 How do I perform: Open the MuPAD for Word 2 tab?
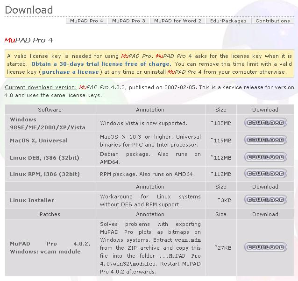(177, 21)
